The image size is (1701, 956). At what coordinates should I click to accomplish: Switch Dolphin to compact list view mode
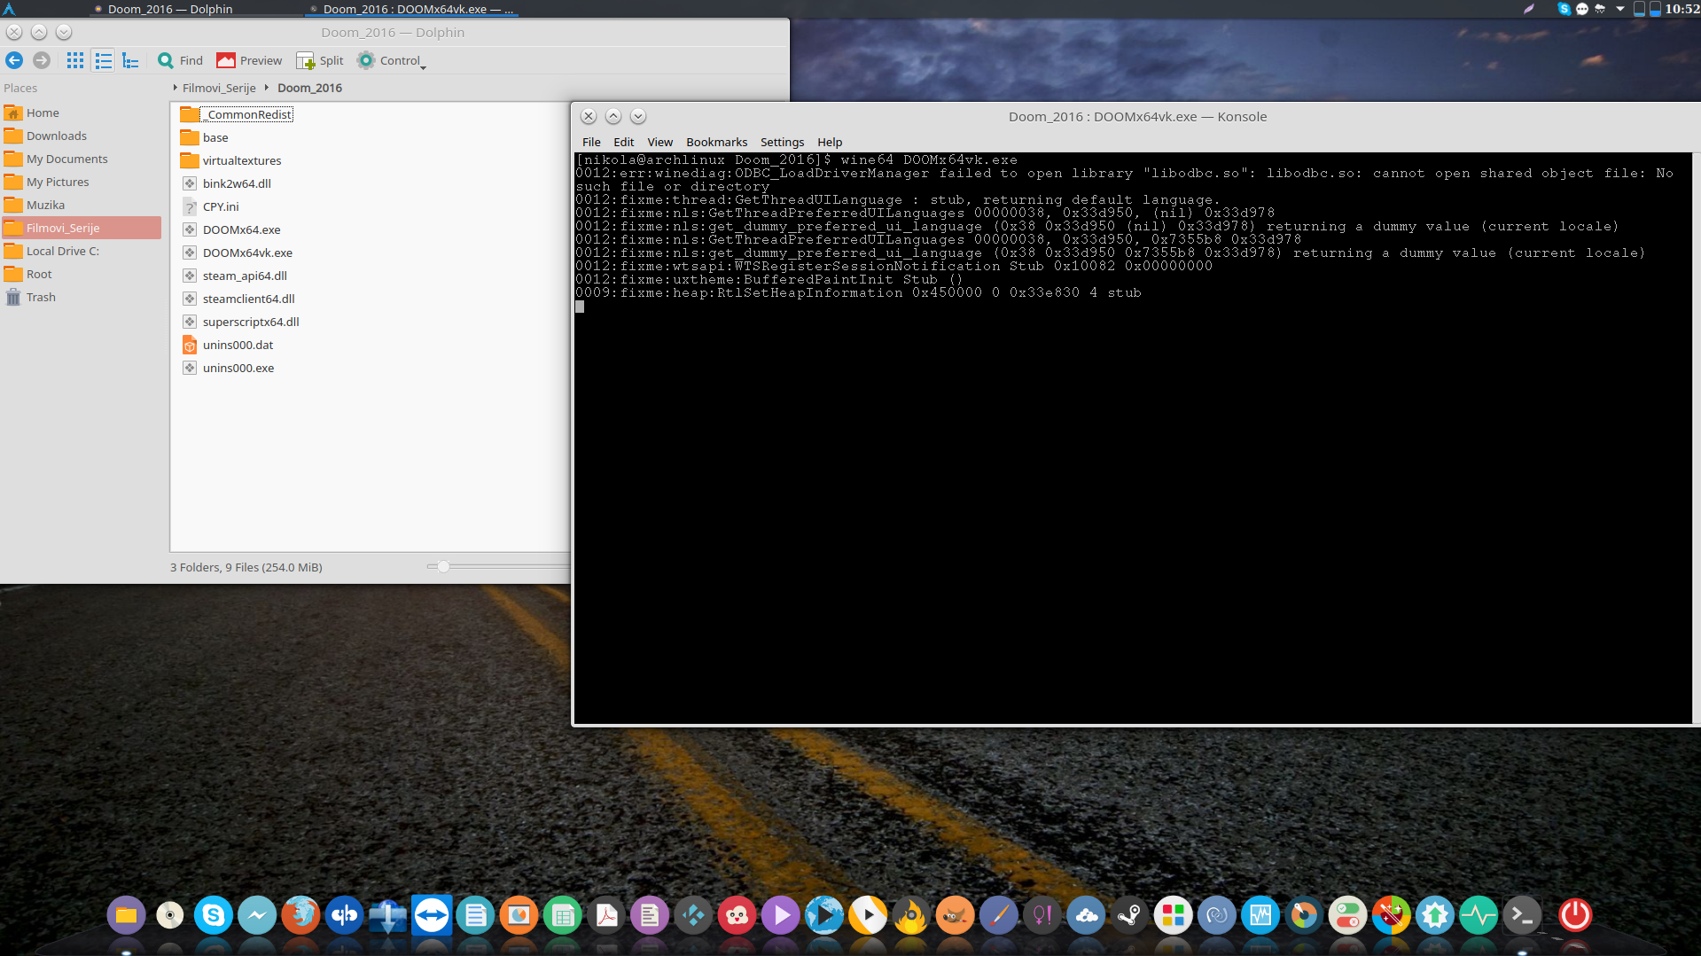click(x=104, y=60)
